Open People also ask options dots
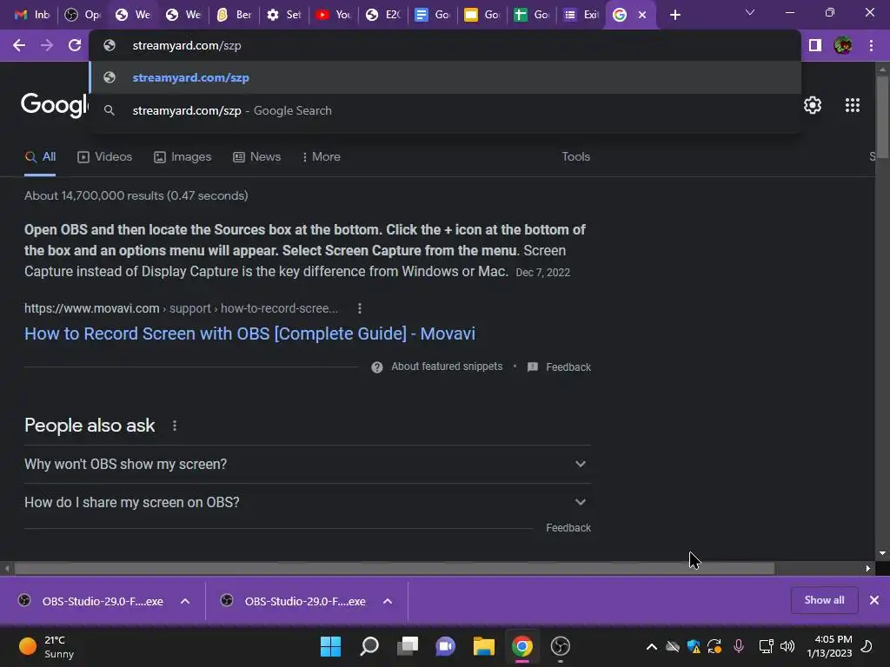This screenshot has height=667, width=890. [174, 426]
